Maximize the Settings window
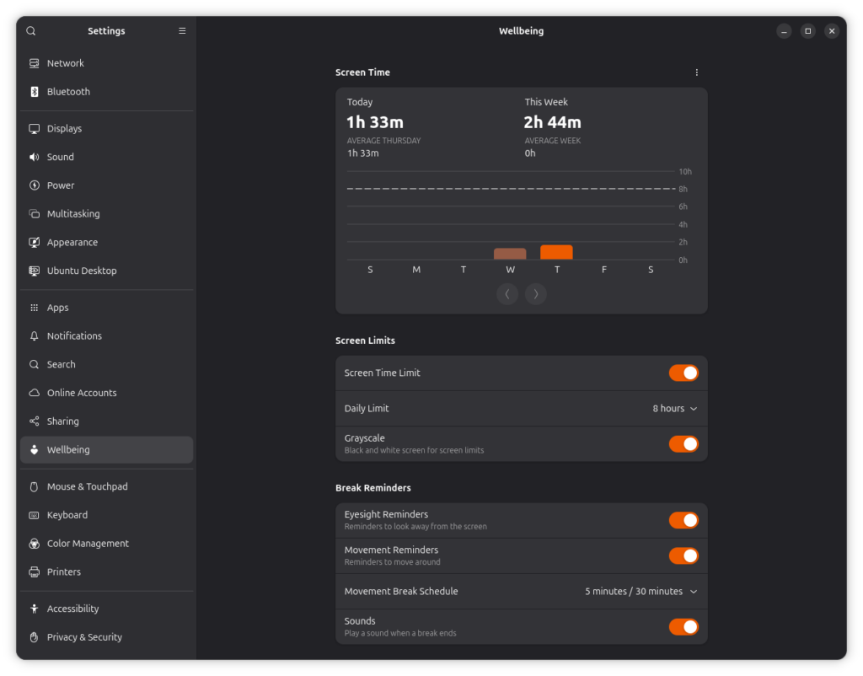The height and width of the screenshot is (676, 863). [x=808, y=31]
